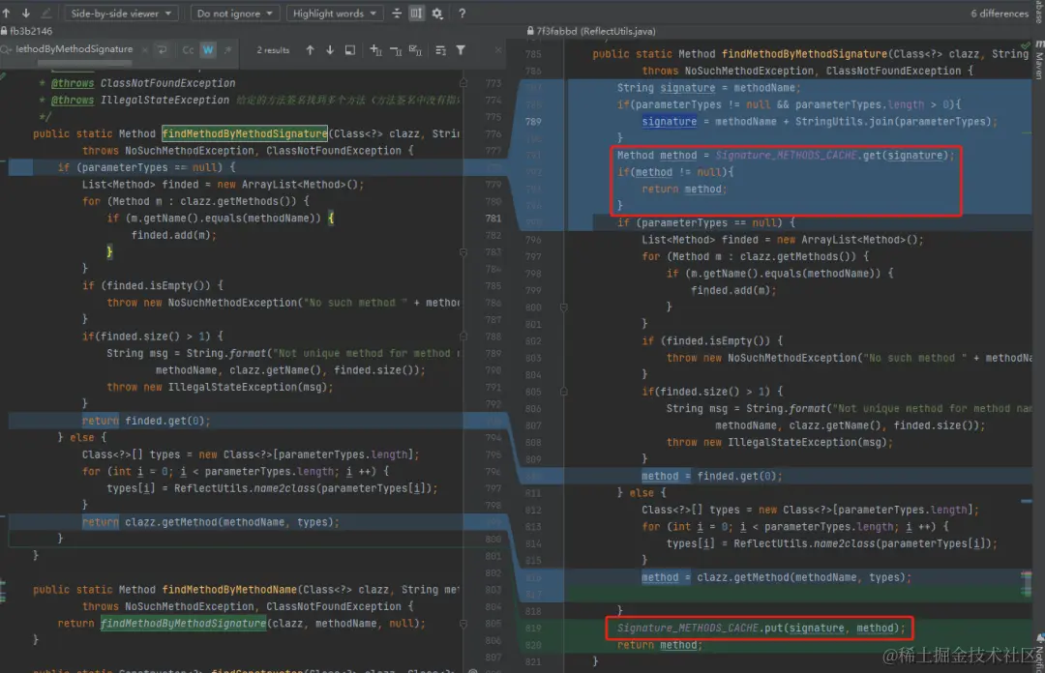Image resolution: width=1045 pixels, height=673 pixels.
Task: Click revision label fb3b2146
Action: point(31,31)
